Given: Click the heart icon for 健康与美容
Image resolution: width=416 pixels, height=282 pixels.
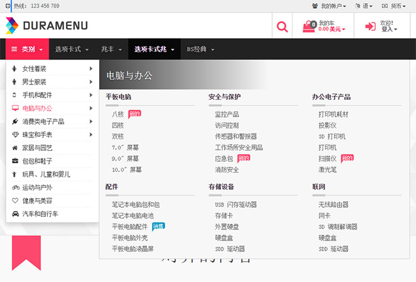Looking at the screenshot, I should [x=15, y=200].
